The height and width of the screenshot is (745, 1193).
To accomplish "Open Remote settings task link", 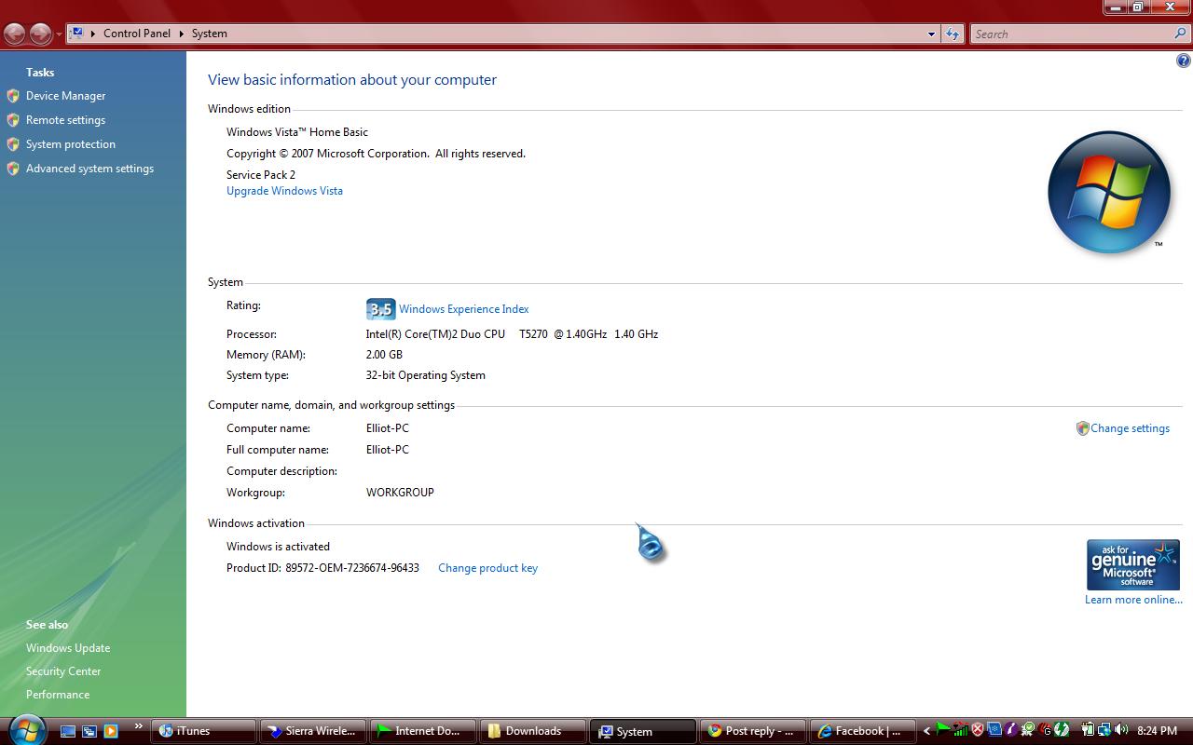I will pyautogui.click(x=65, y=120).
